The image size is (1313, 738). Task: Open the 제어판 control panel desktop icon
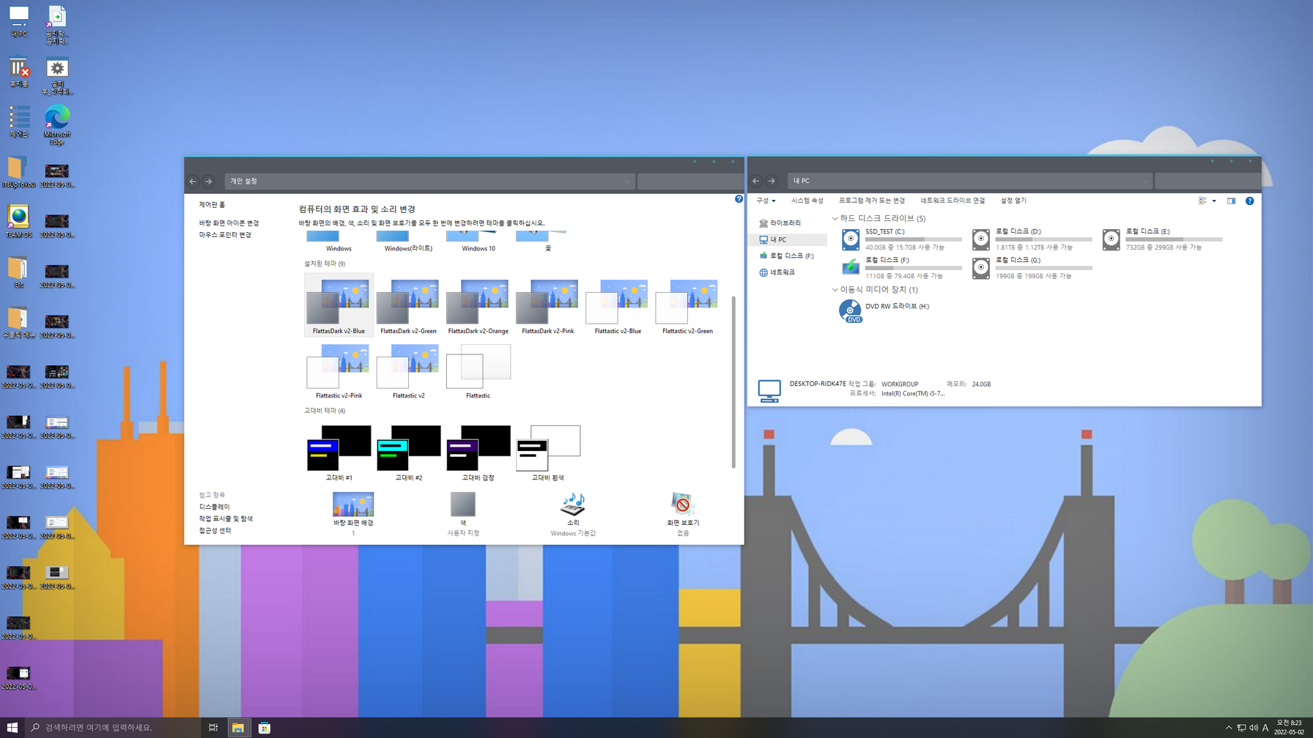coord(18,122)
